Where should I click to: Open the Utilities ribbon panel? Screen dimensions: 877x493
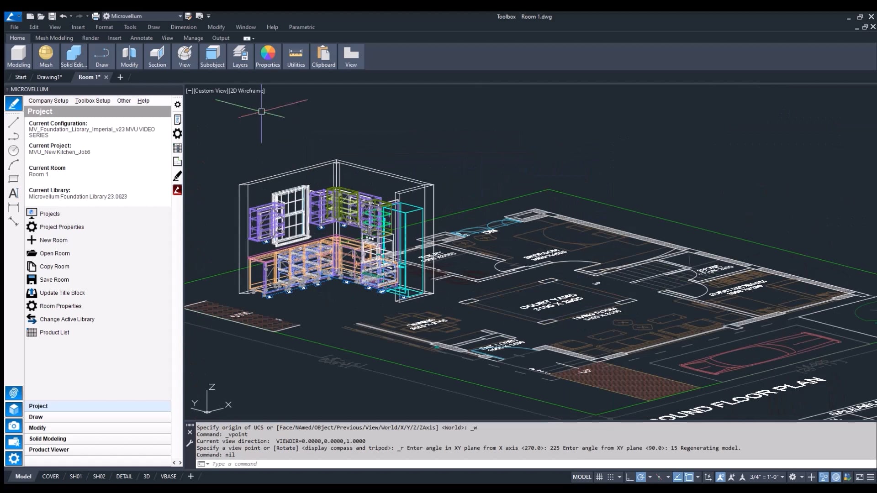(x=296, y=57)
